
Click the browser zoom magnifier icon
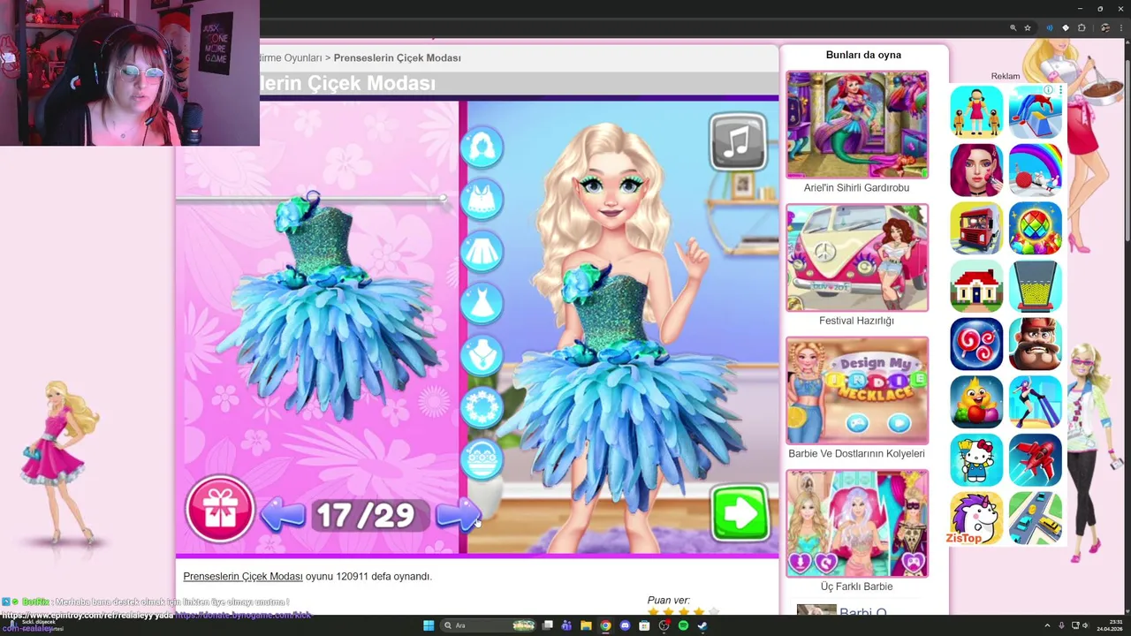(x=1013, y=28)
